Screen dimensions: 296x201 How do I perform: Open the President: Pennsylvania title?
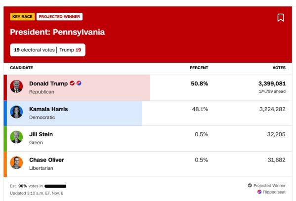tap(57, 32)
